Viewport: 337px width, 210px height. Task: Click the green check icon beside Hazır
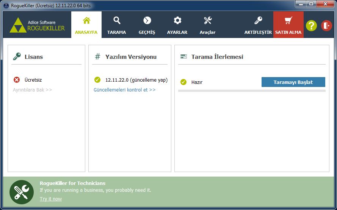183,82
